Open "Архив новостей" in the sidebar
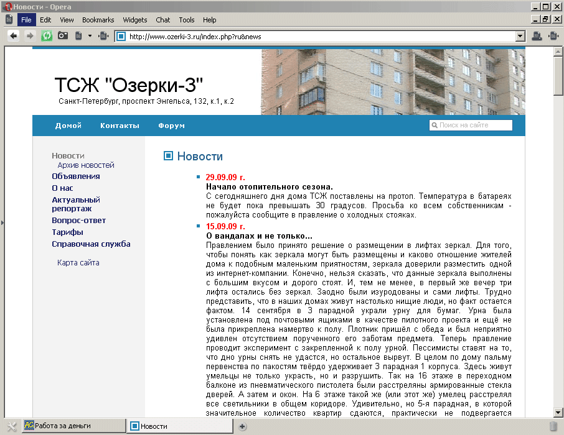 pyautogui.click(x=86, y=165)
